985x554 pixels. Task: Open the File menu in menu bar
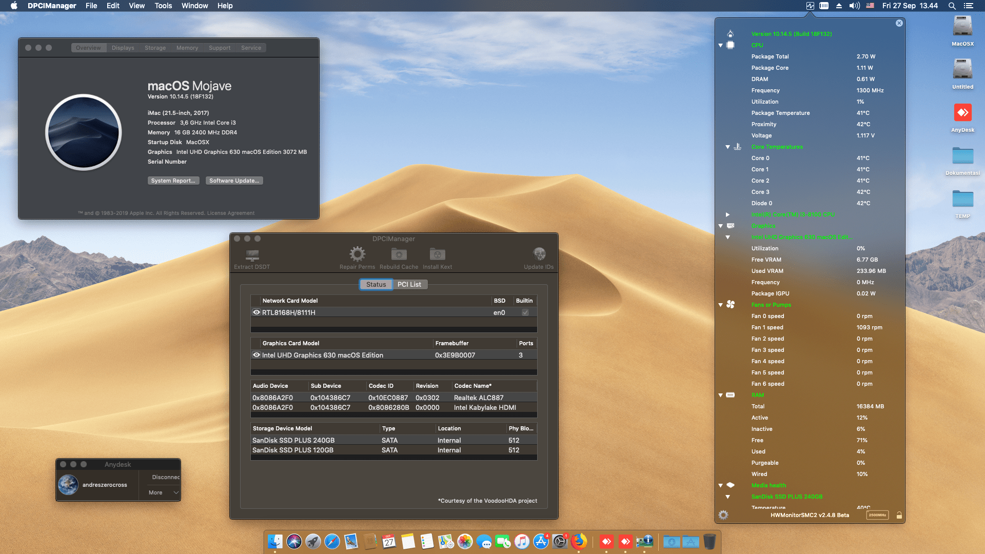pyautogui.click(x=91, y=6)
